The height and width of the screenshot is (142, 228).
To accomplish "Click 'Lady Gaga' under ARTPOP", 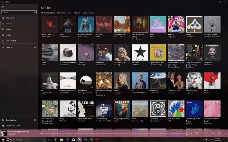I will pos(171,37).
